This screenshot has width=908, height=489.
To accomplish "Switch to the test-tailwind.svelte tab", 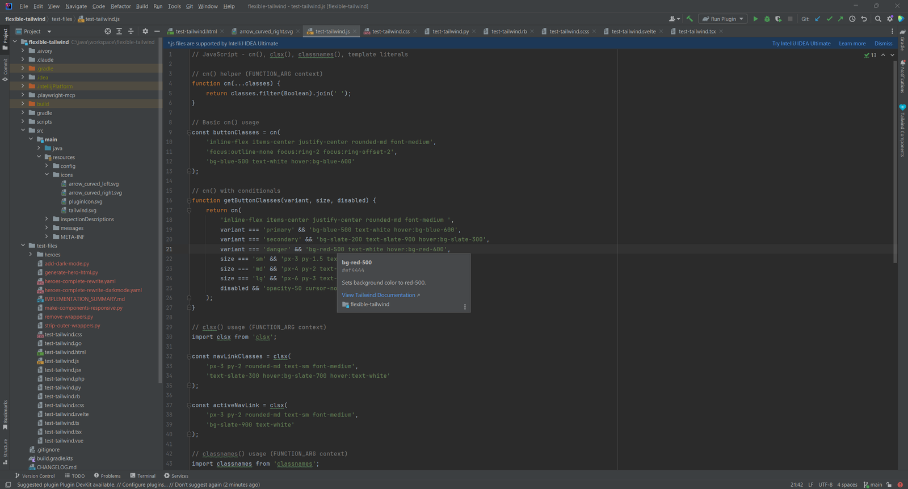I will (x=633, y=31).
